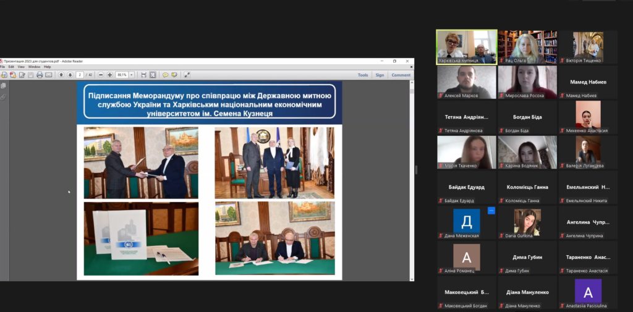
Task: Go to next page with down arrow
Action: tap(70, 75)
